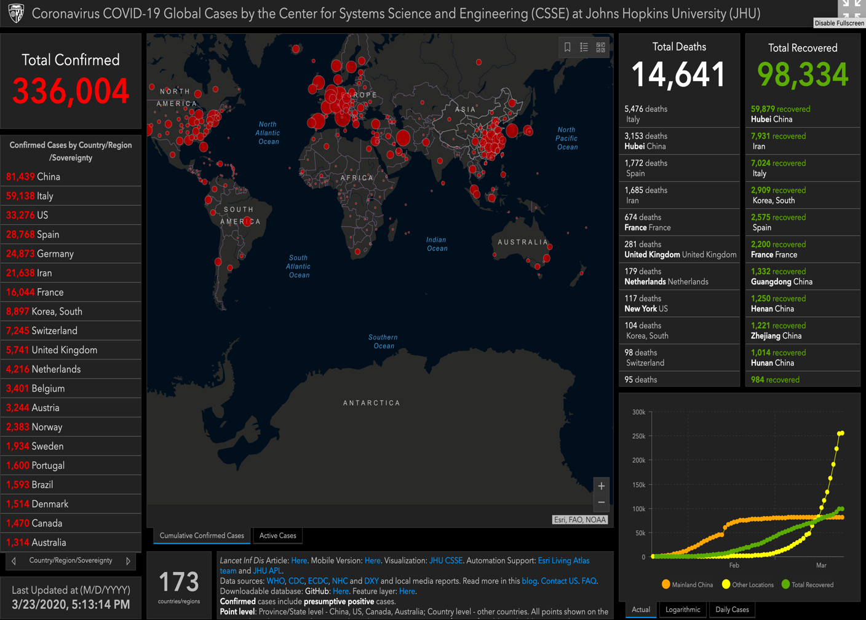Open the Mobile Version Here link
Viewport: 866px width, 620px height.
coord(373,560)
